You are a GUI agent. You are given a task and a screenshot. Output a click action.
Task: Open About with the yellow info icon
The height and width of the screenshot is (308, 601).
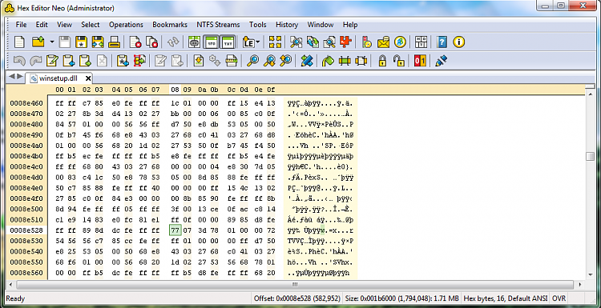click(x=459, y=42)
